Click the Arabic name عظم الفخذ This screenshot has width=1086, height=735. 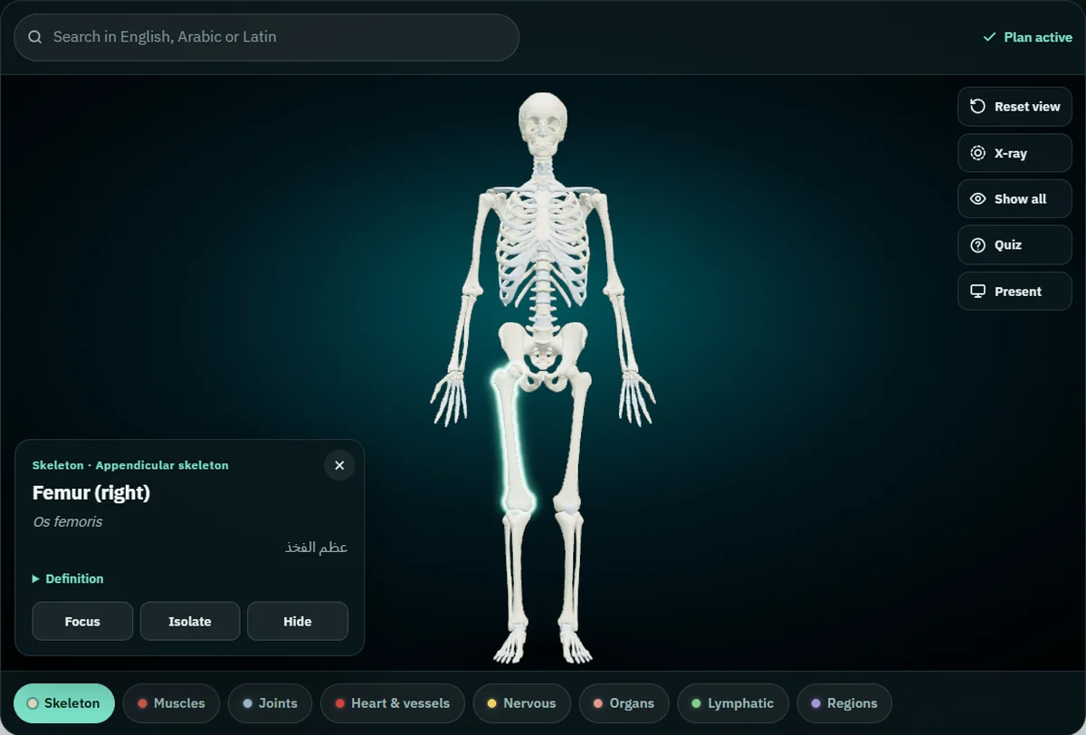click(x=317, y=548)
